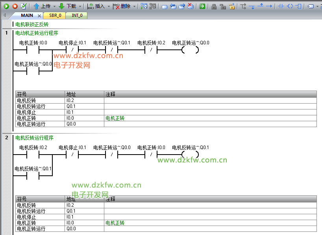The image size is (322, 235).
Task: Click the green arrow go-to icon
Action: coord(202,6)
